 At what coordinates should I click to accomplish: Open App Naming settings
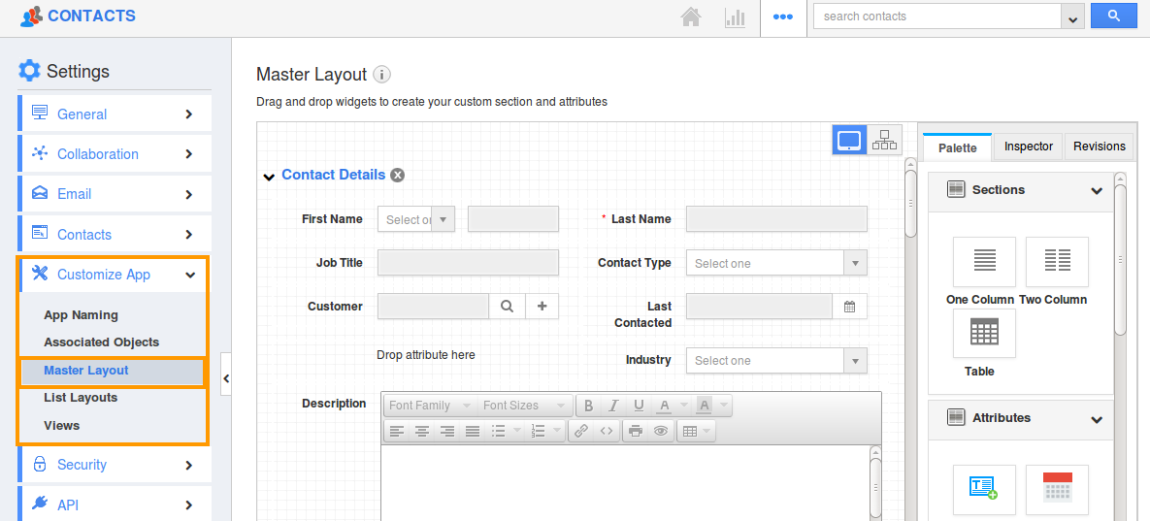tap(81, 315)
